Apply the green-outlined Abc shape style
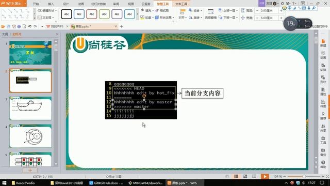The image size is (330, 186). [104, 14]
